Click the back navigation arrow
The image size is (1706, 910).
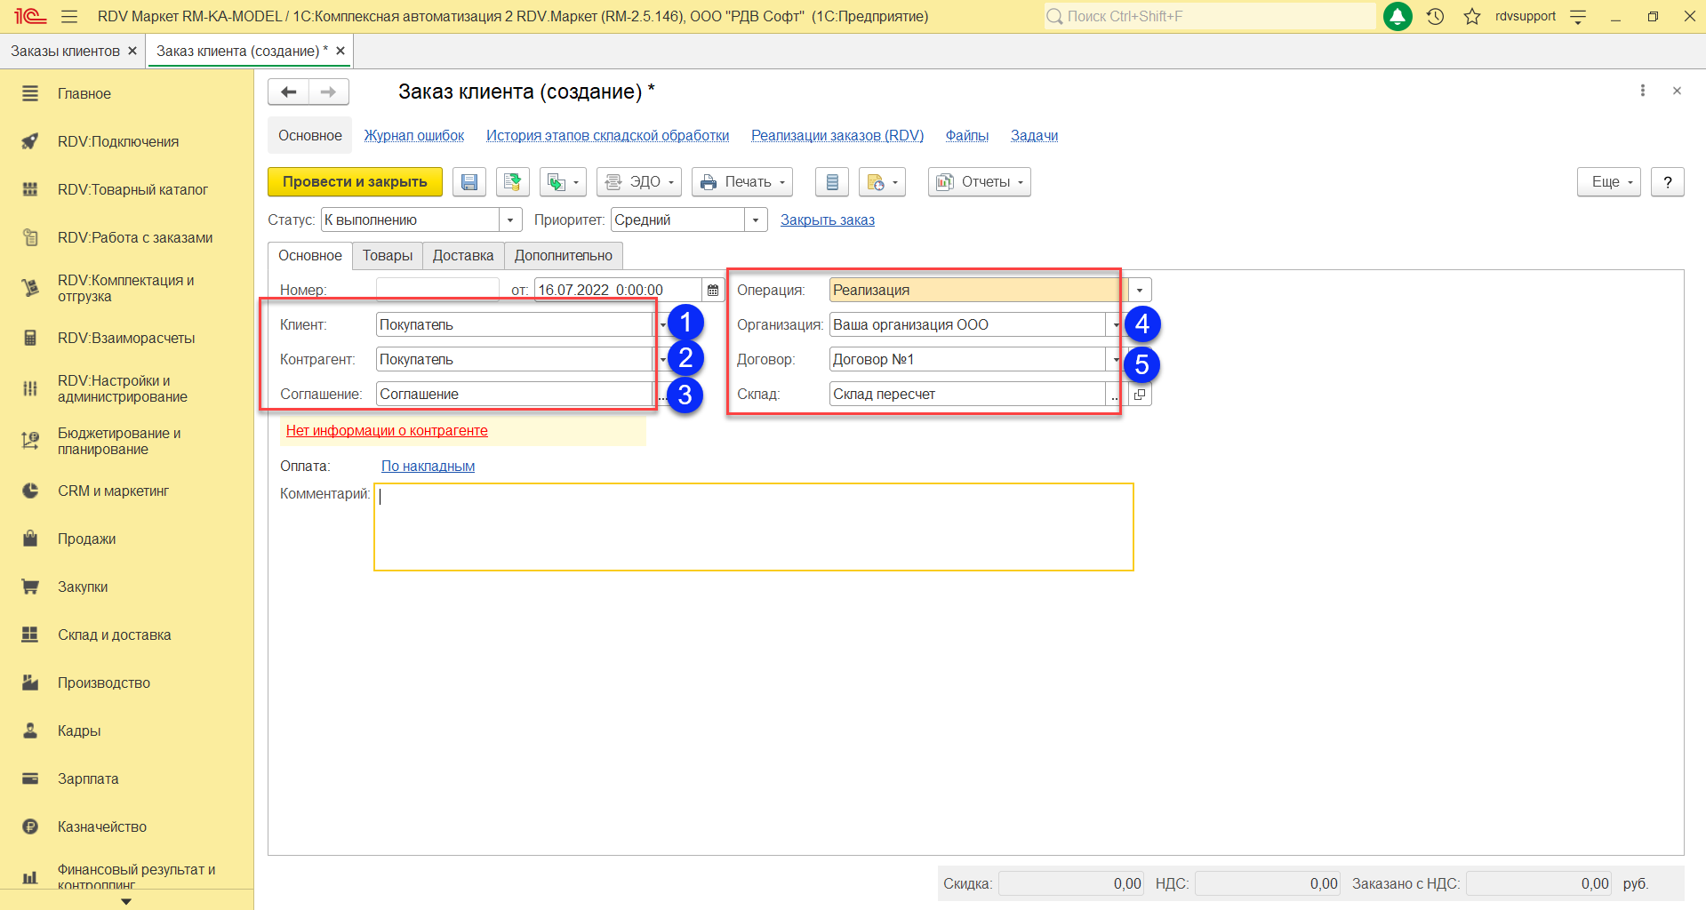click(288, 92)
